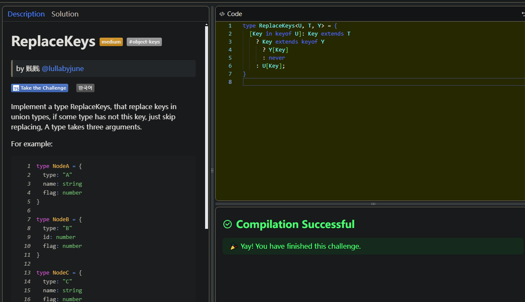Click the 'Implement a type ReplaceKeys' description paragraph
The width and height of the screenshot is (525, 302).
[x=94, y=117]
